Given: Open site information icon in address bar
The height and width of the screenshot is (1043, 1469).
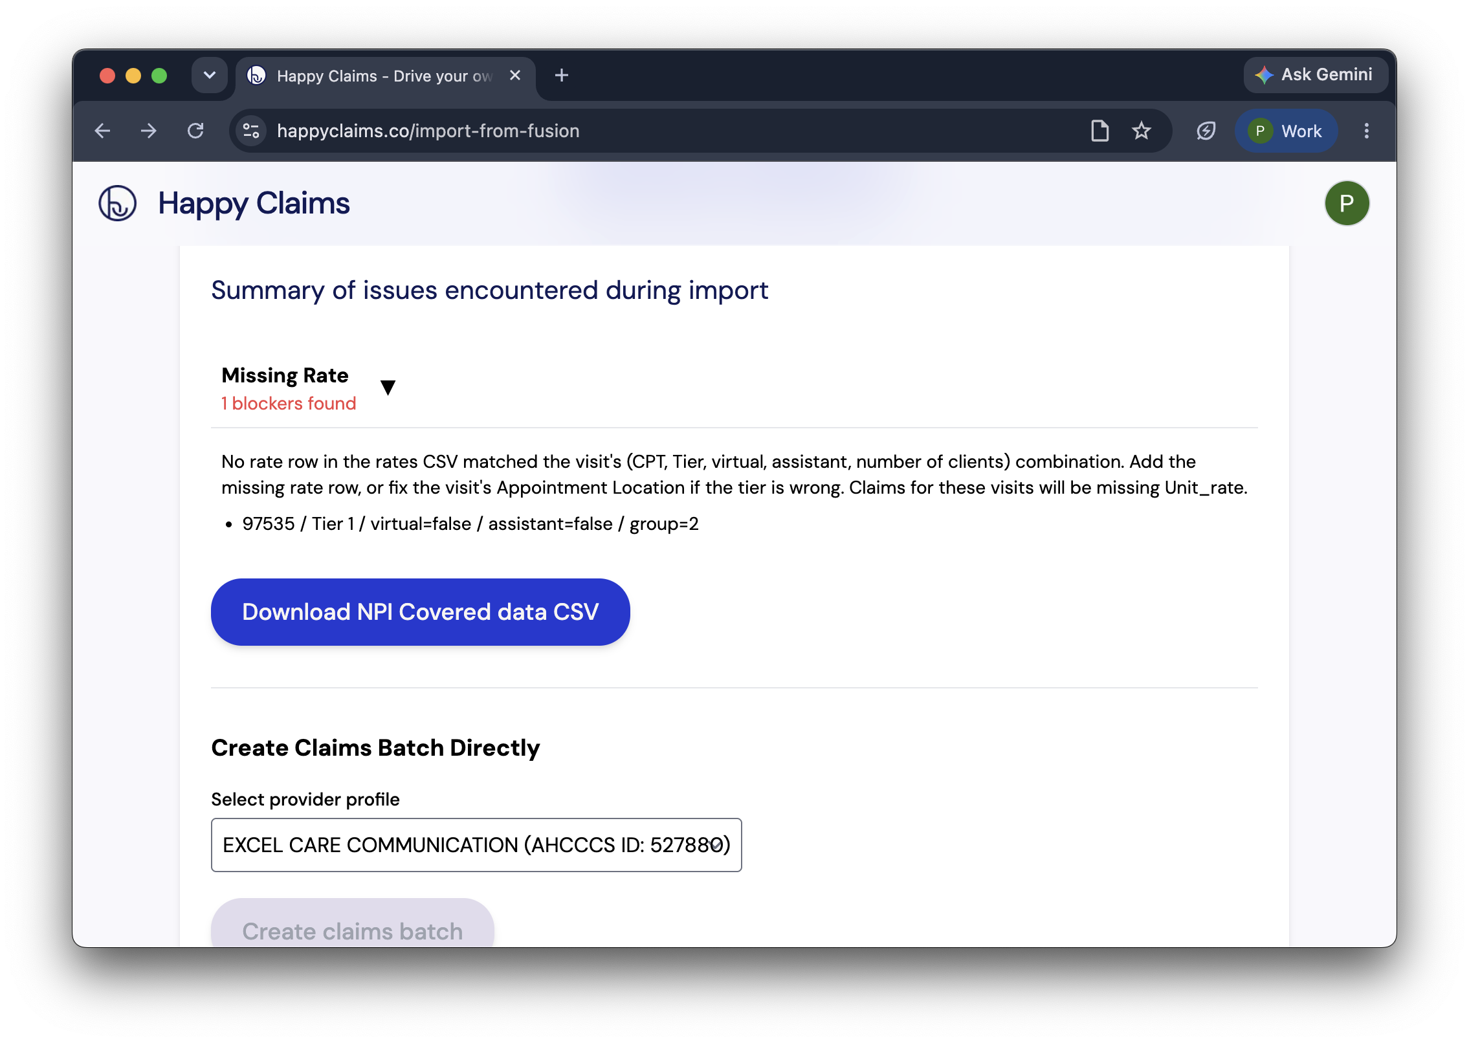Looking at the screenshot, I should coord(251,131).
